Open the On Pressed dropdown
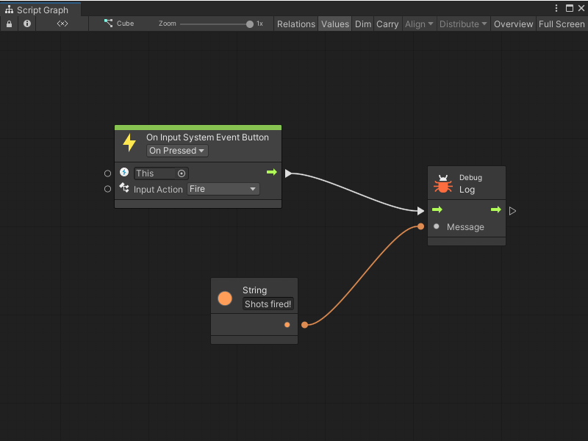Image resolution: width=588 pixels, height=441 pixels. coord(177,151)
